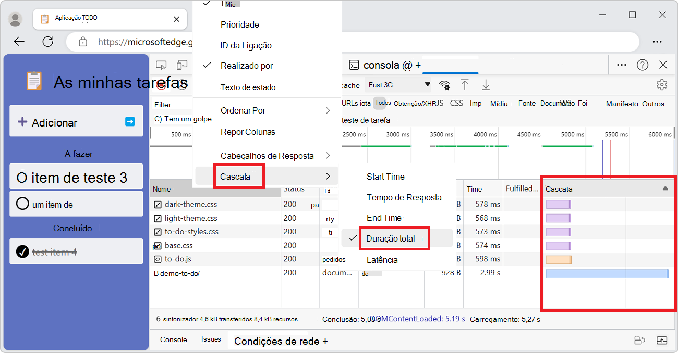Select the device emulation toggle icon
Viewport: 678px width, 353px height.
[182, 64]
